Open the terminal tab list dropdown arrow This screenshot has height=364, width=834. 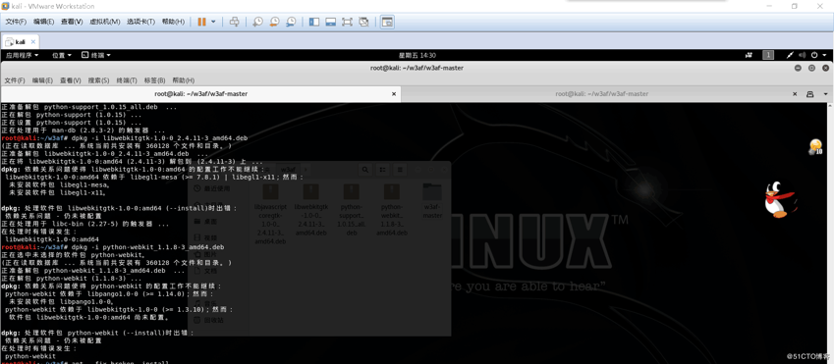(826, 93)
